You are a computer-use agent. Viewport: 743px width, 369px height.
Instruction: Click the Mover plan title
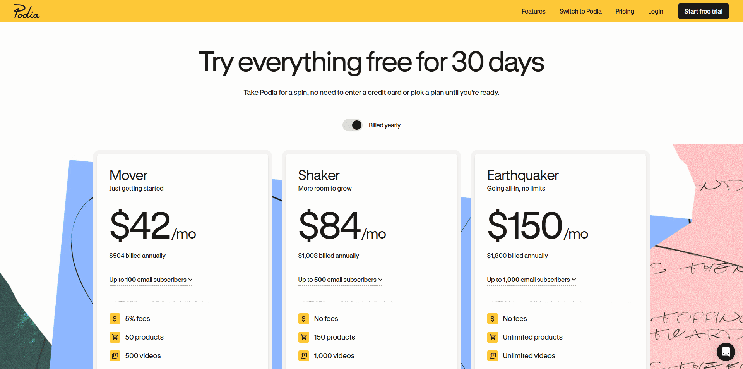pyautogui.click(x=128, y=175)
